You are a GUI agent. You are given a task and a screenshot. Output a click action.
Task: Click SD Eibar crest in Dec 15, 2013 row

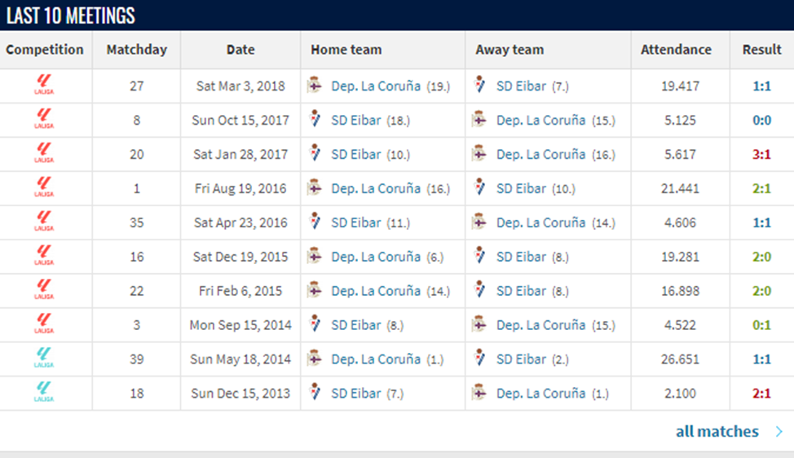(x=315, y=394)
